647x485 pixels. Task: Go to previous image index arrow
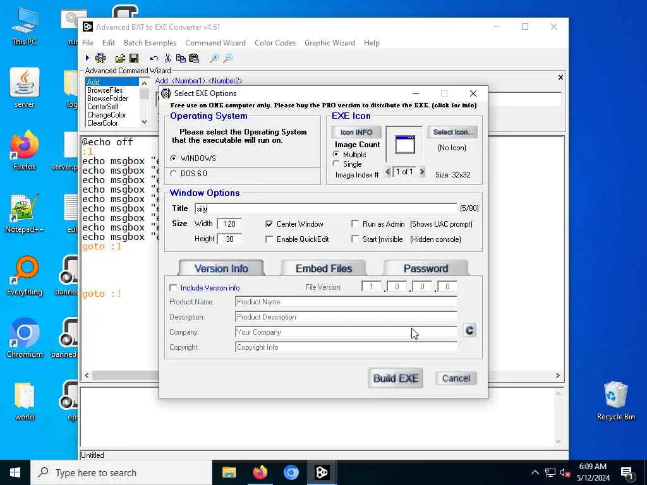(x=387, y=172)
